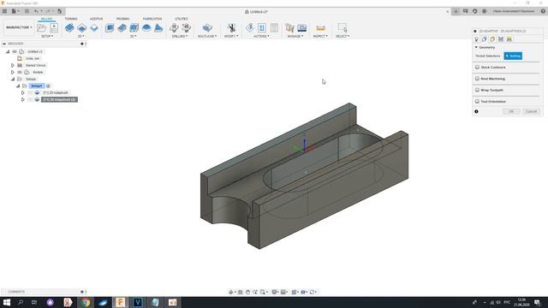Click the Post Process icon in Actions
The image size is (548, 308).
pyautogui.click(x=262, y=28)
